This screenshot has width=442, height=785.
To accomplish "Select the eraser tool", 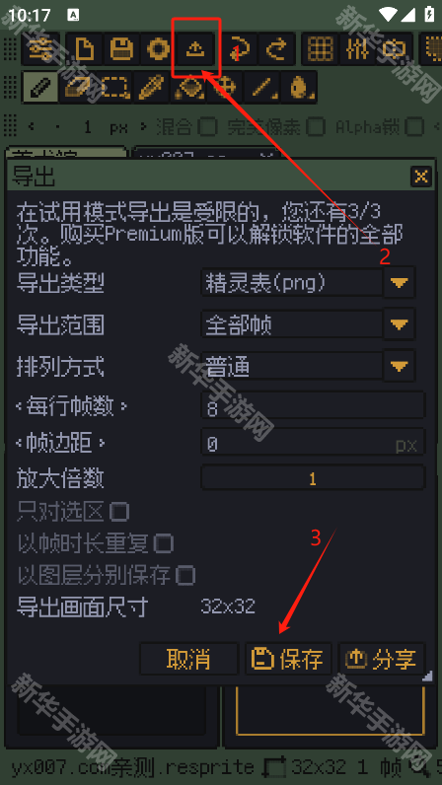I will pyautogui.click(x=78, y=88).
